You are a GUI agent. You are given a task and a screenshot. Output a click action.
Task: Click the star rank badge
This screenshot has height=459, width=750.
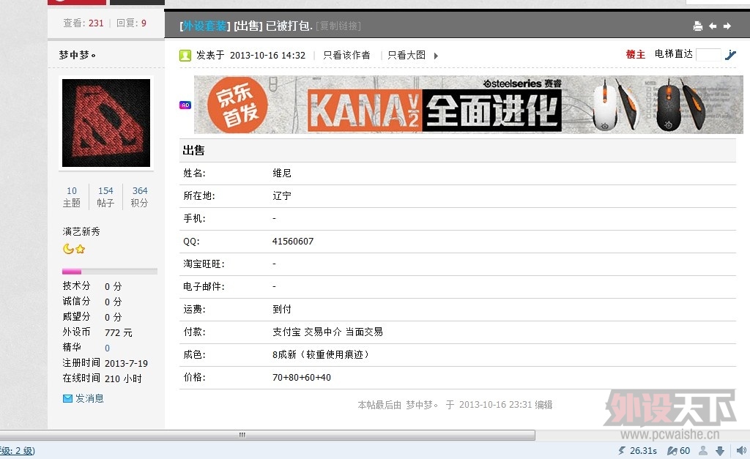(81, 249)
